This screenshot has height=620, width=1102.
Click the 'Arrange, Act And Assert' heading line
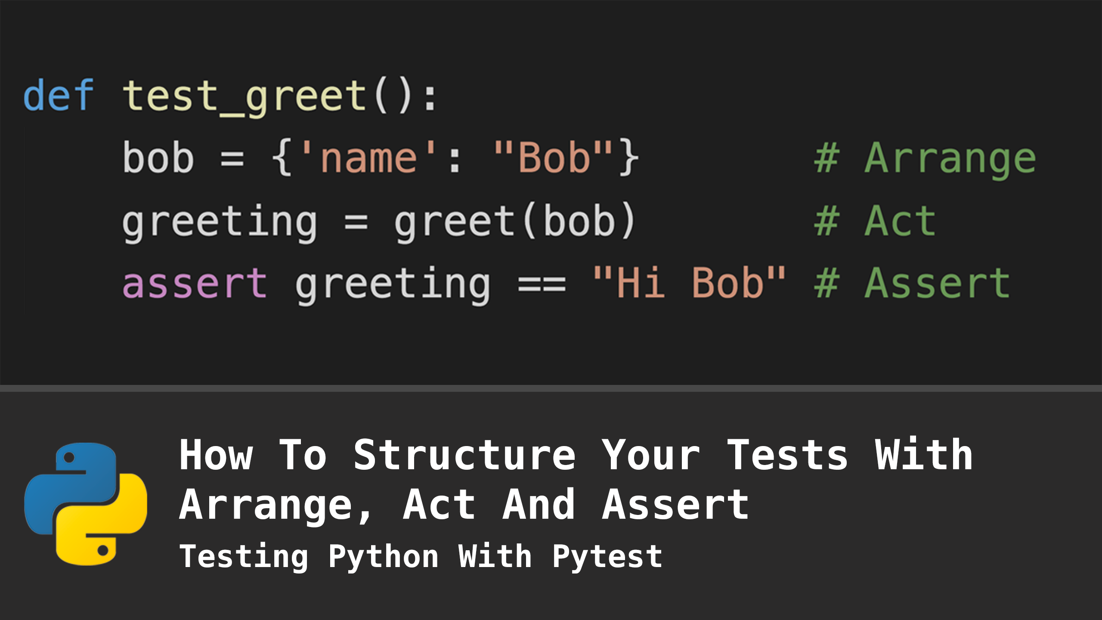pos(464,505)
